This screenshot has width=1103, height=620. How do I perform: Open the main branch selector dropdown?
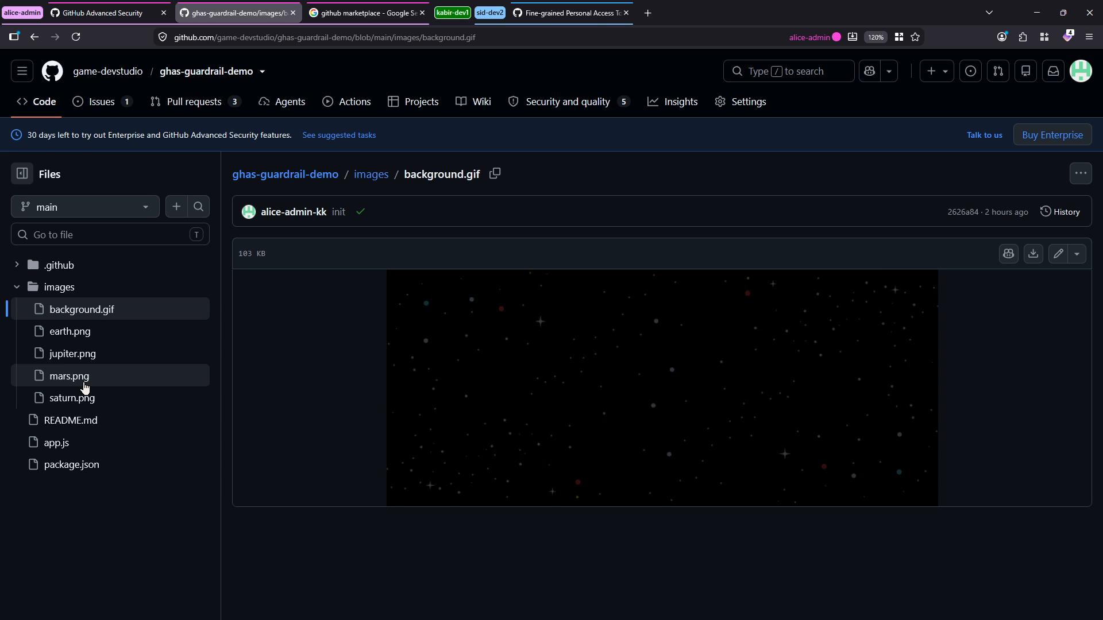click(85, 207)
